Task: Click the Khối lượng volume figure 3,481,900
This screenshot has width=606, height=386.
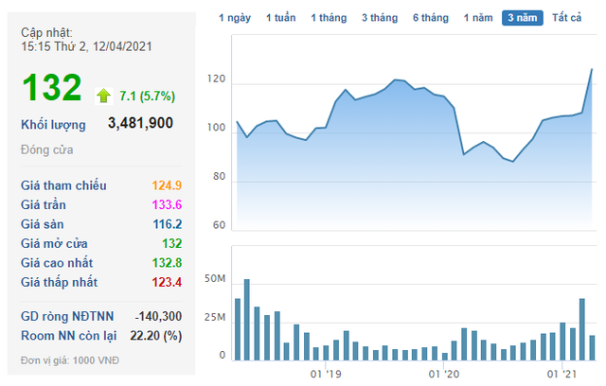Action: [x=140, y=124]
